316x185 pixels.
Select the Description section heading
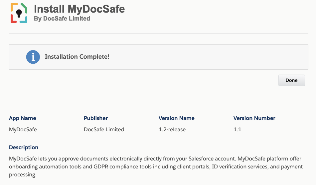24,147
